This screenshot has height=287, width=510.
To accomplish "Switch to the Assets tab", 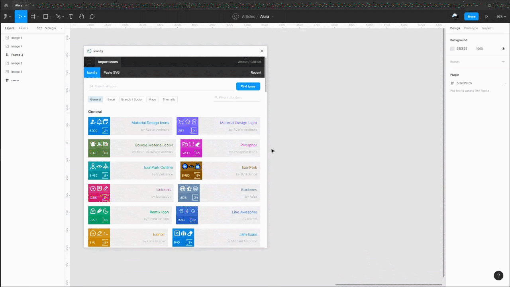I will pyautogui.click(x=23, y=28).
